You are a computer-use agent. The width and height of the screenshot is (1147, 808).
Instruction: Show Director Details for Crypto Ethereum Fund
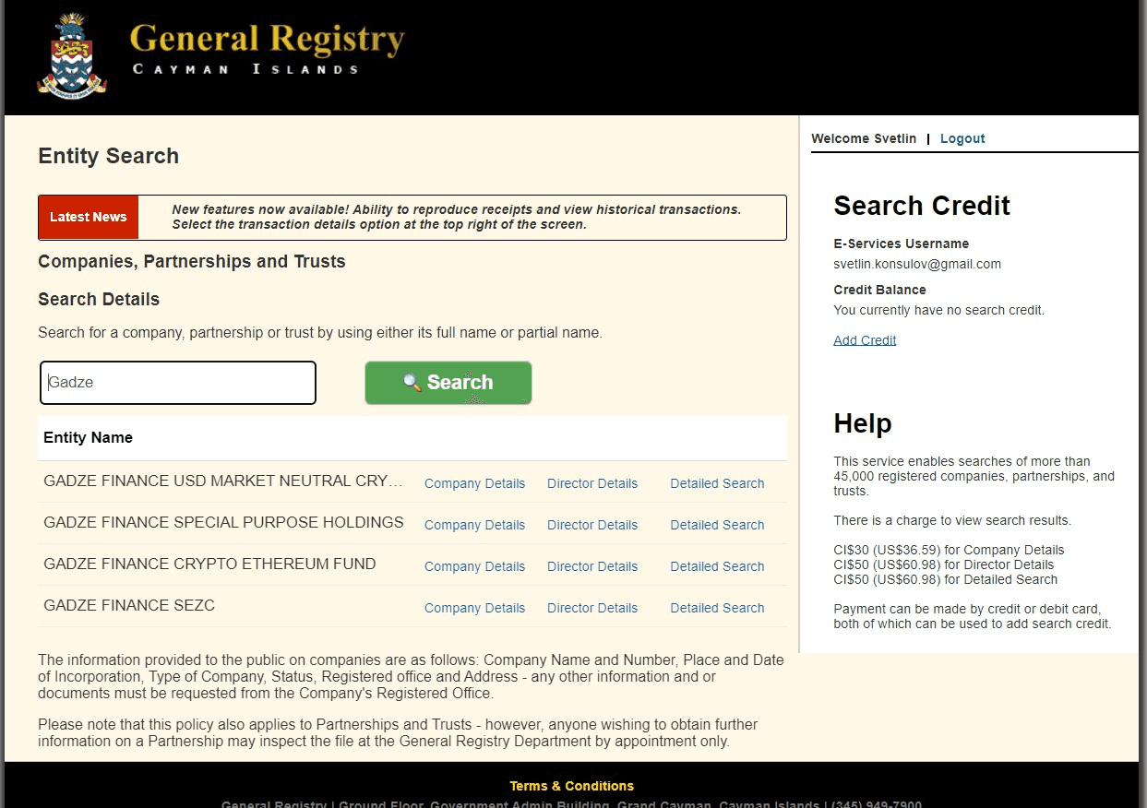point(592,566)
